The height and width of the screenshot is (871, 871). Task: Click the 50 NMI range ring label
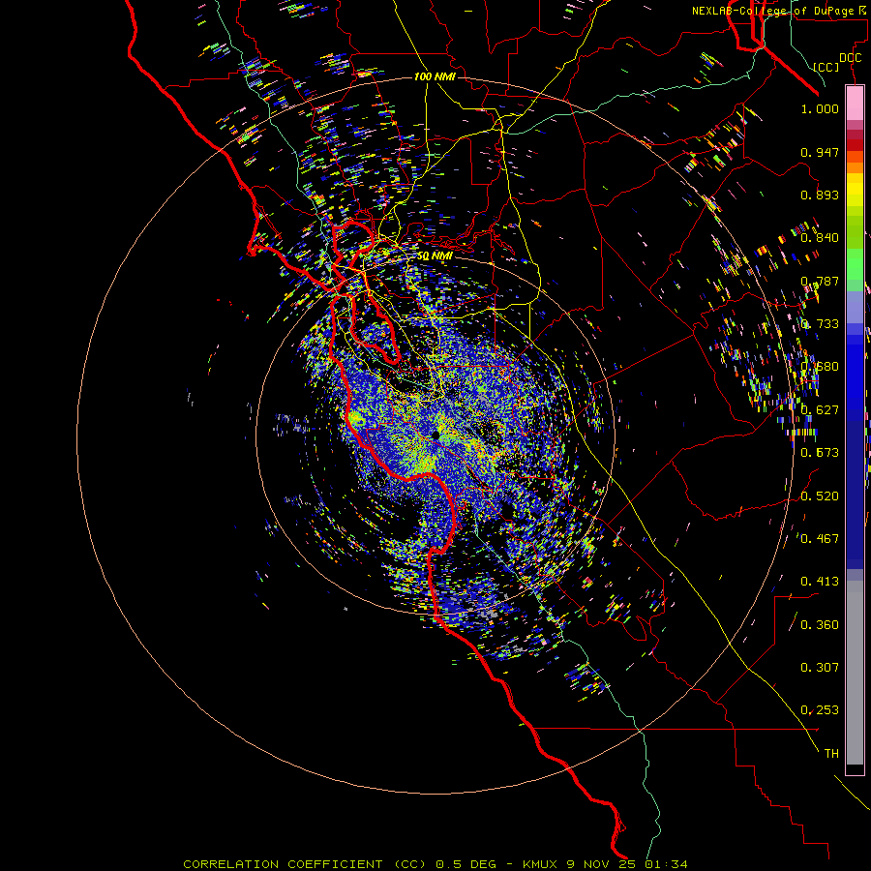(435, 256)
